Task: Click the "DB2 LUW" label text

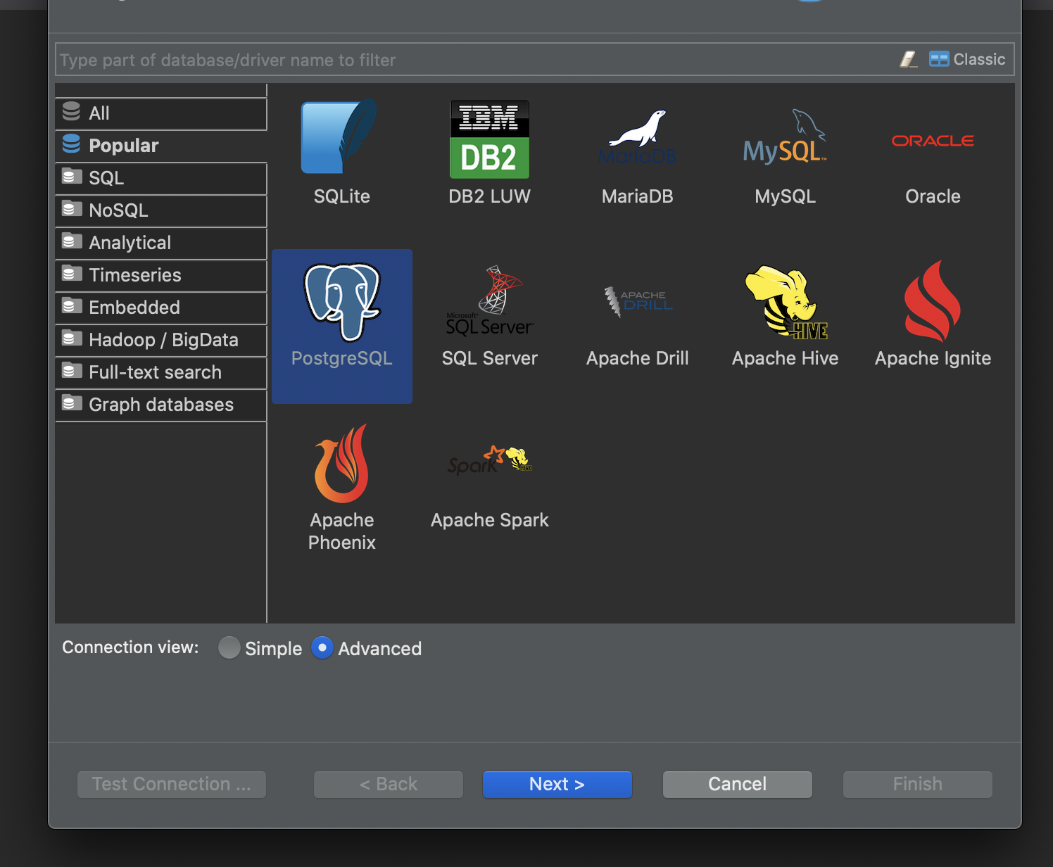Action: point(489,196)
